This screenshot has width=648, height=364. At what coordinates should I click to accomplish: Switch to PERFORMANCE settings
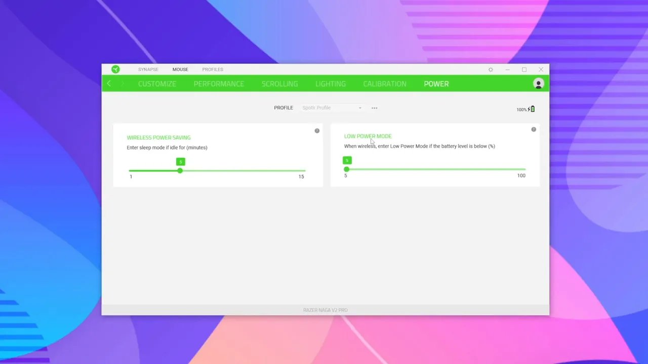click(x=219, y=84)
